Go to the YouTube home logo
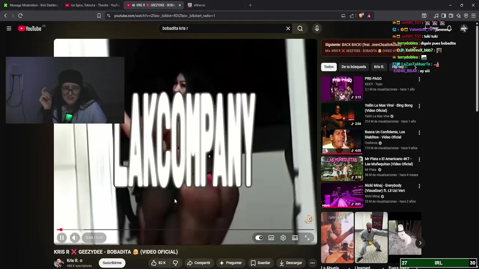 pyautogui.click(x=30, y=28)
